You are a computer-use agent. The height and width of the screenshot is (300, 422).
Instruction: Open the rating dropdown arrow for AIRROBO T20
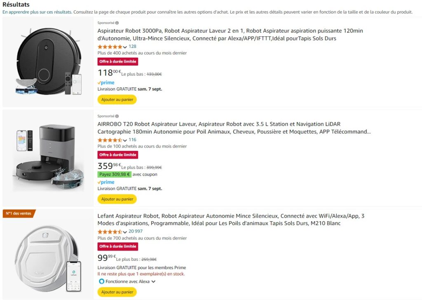(x=125, y=140)
